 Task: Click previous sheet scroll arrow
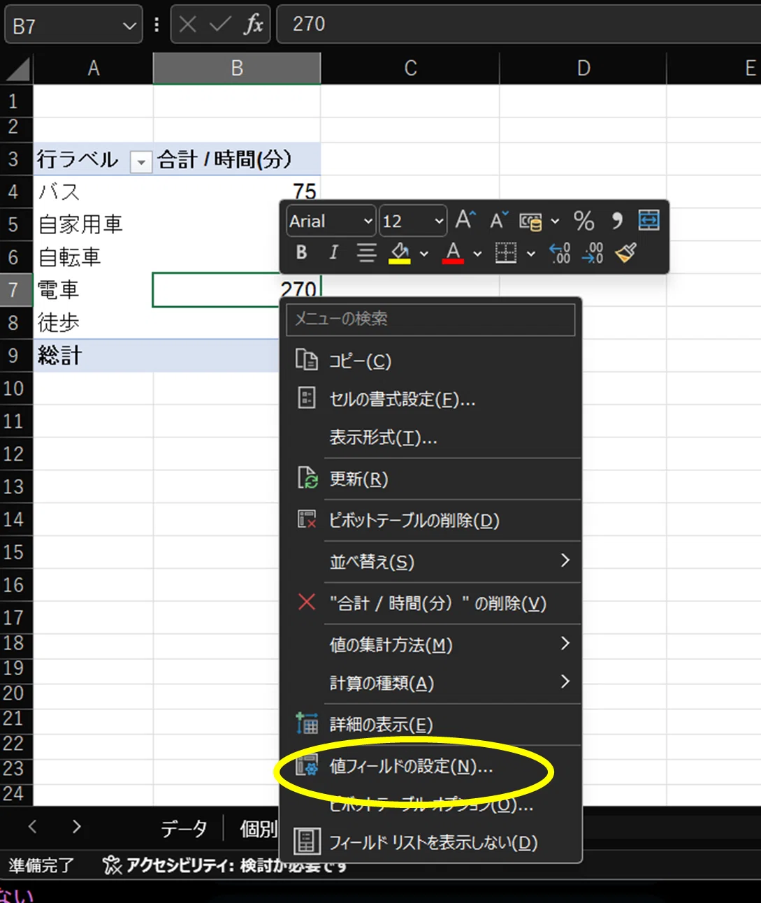click(x=33, y=828)
